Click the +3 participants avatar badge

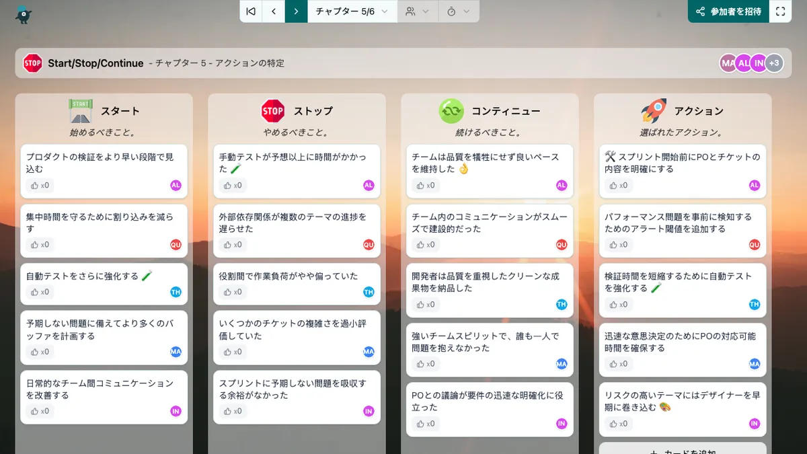pos(774,63)
